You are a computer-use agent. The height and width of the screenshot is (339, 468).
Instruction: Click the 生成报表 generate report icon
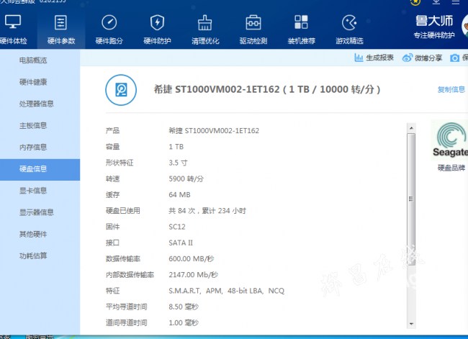(x=359, y=58)
